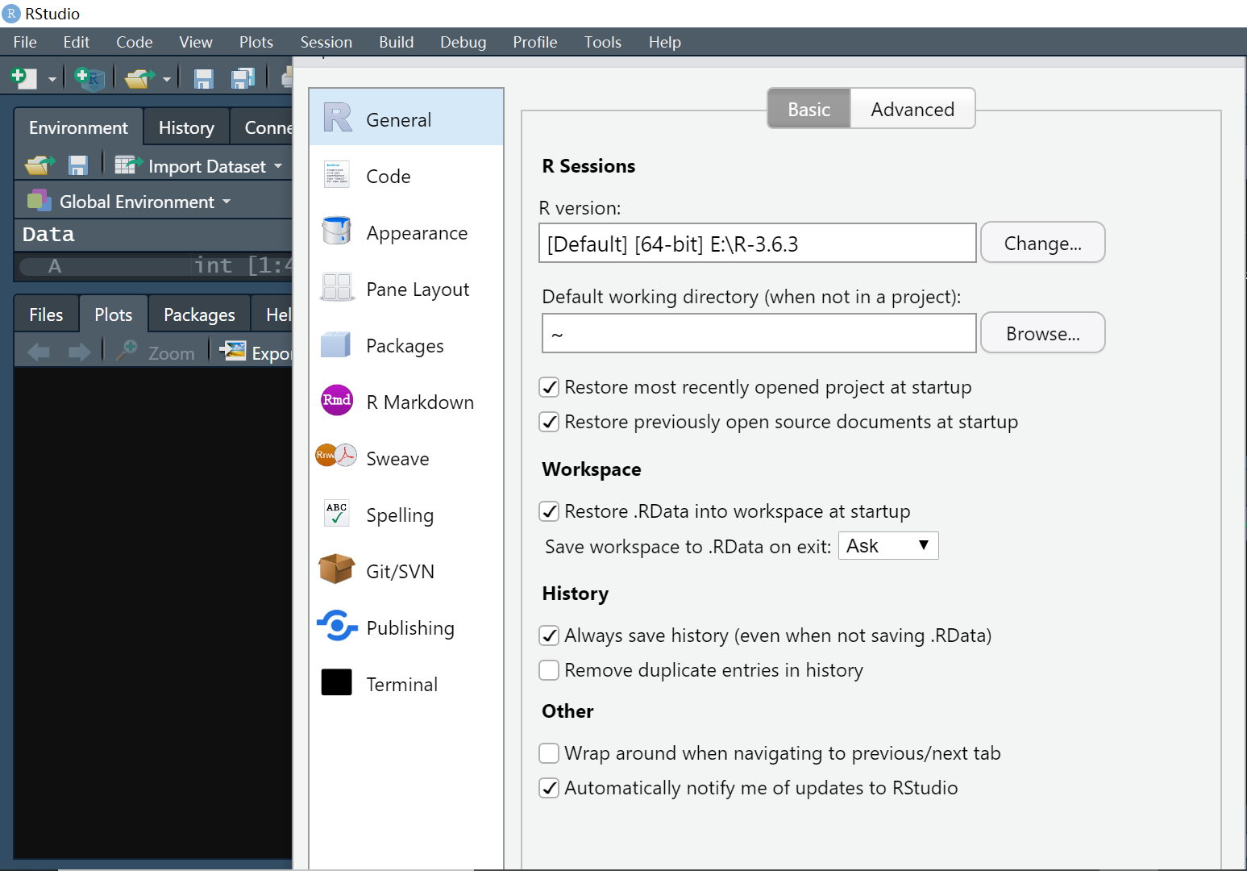
Task: Click the next plot forward arrow
Action: coord(79,352)
